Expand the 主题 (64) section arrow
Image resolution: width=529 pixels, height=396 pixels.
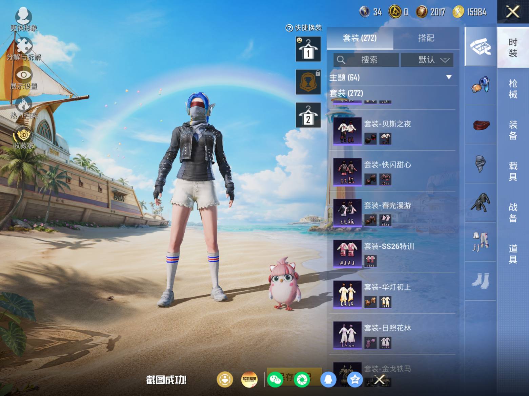pos(449,77)
